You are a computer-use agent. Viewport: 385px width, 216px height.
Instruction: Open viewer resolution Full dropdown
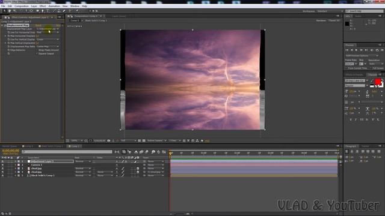pos(128,140)
